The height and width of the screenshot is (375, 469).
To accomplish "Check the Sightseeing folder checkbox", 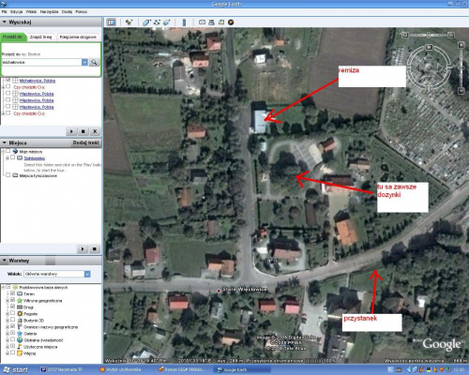I will (x=12, y=157).
